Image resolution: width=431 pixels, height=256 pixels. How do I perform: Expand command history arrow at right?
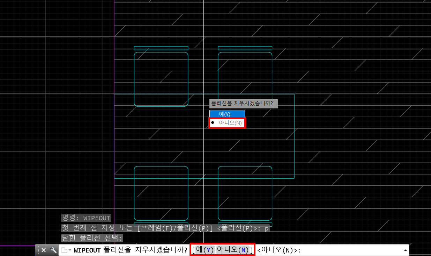coord(405,250)
